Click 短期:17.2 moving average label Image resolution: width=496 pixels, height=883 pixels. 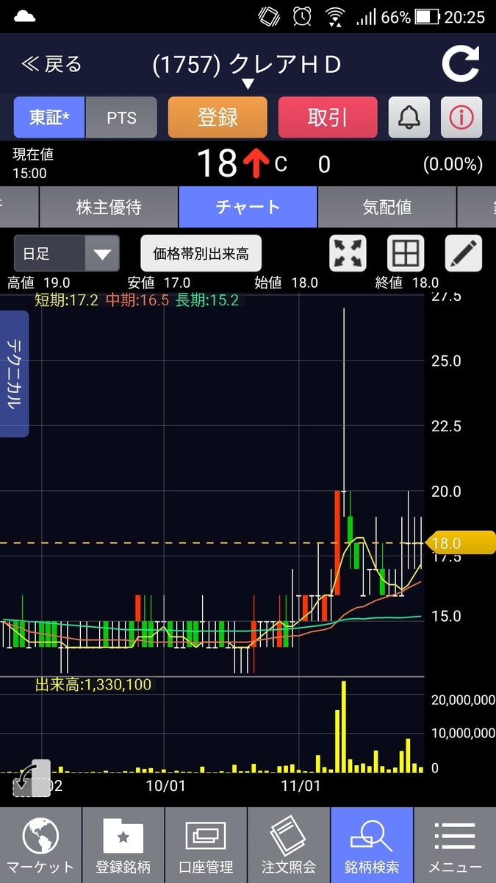coord(66,300)
